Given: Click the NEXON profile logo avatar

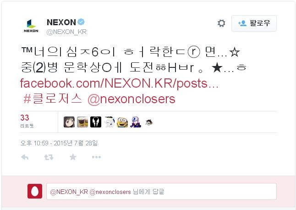Looking at the screenshot, I should click(x=31, y=26).
